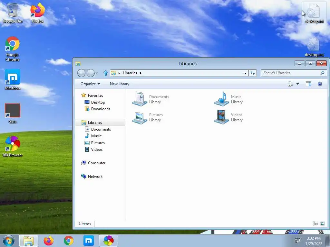330x247 pixels.
Task: Launch Firefox from the desktop shortcut
Action: point(37,13)
